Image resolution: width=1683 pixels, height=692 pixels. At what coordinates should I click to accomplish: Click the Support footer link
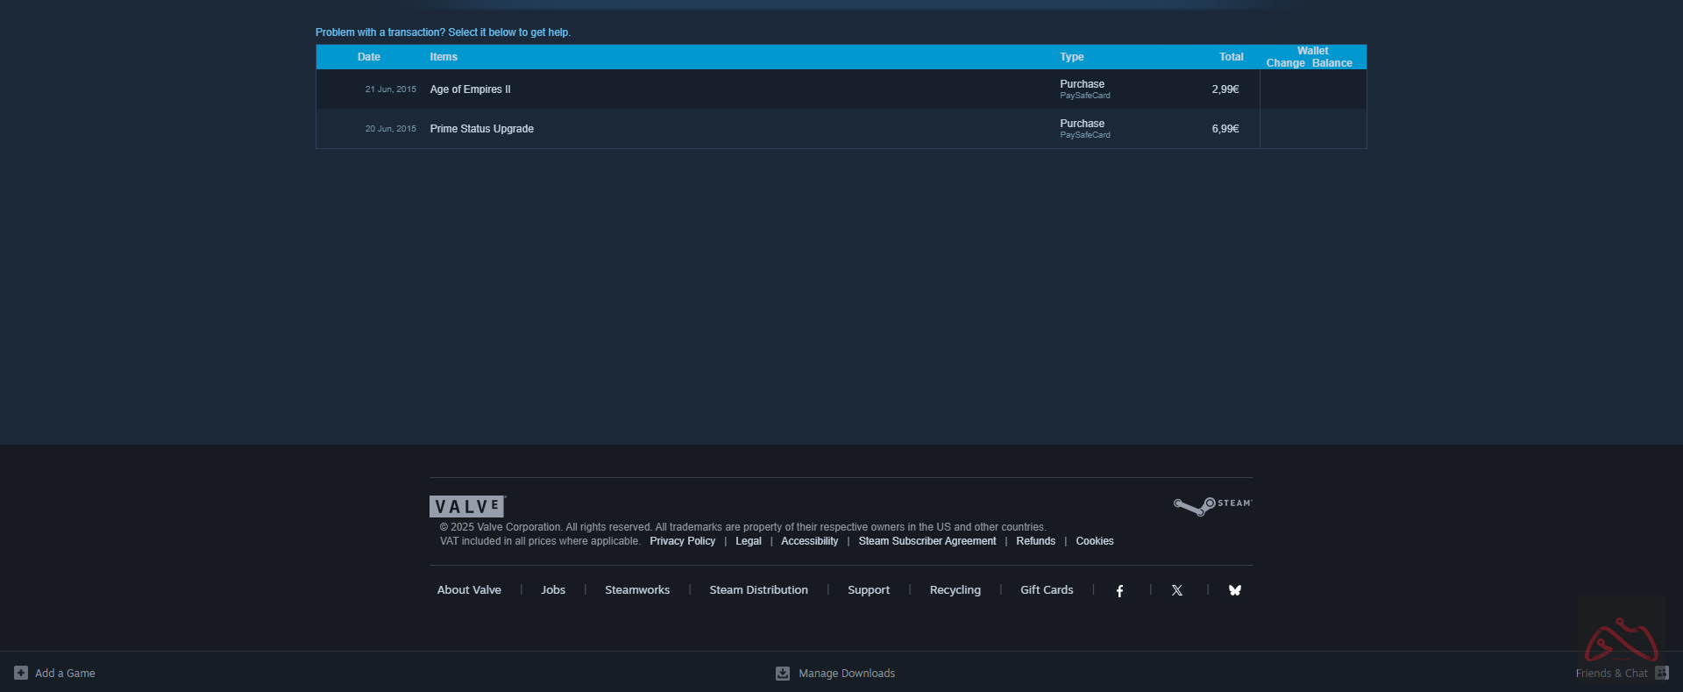point(868,590)
